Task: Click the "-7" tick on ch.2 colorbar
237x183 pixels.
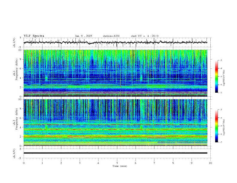Action: click(x=221, y=142)
